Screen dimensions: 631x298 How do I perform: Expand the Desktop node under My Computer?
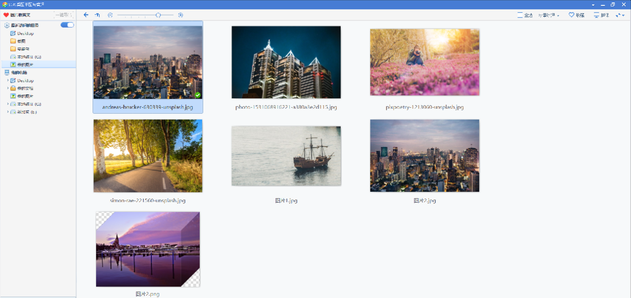(x=7, y=80)
